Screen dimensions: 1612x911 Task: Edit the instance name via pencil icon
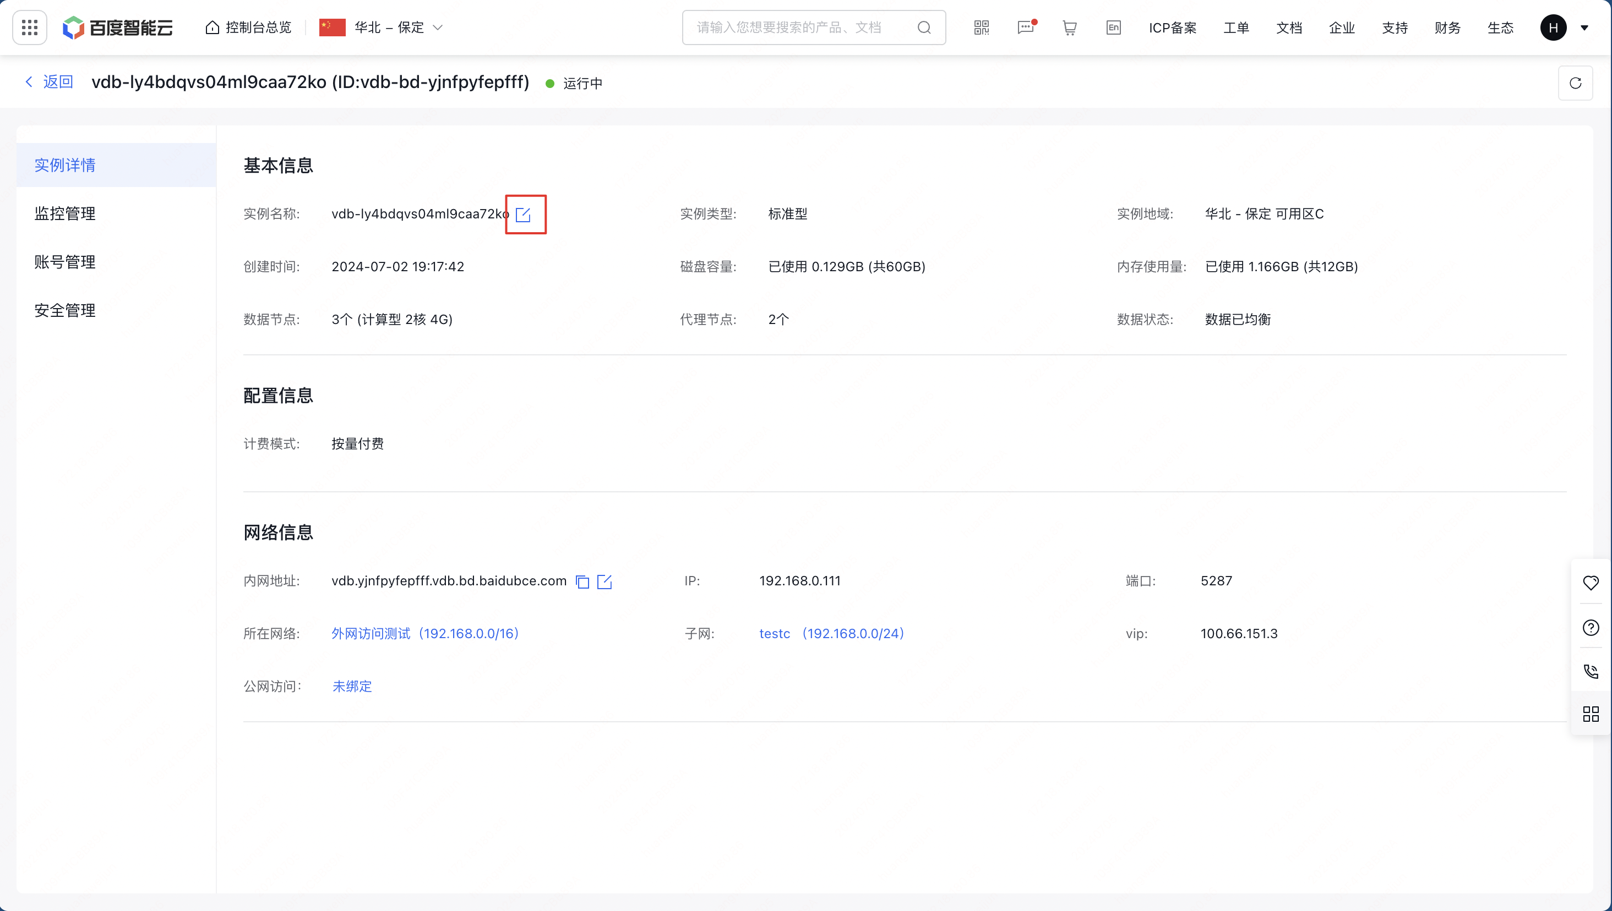(524, 215)
